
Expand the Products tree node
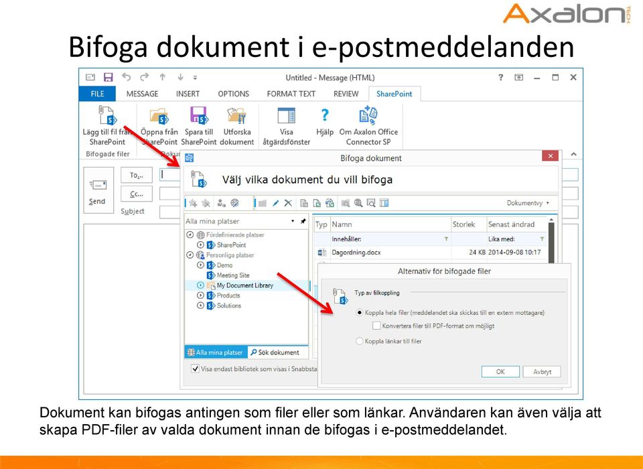click(x=200, y=295)
